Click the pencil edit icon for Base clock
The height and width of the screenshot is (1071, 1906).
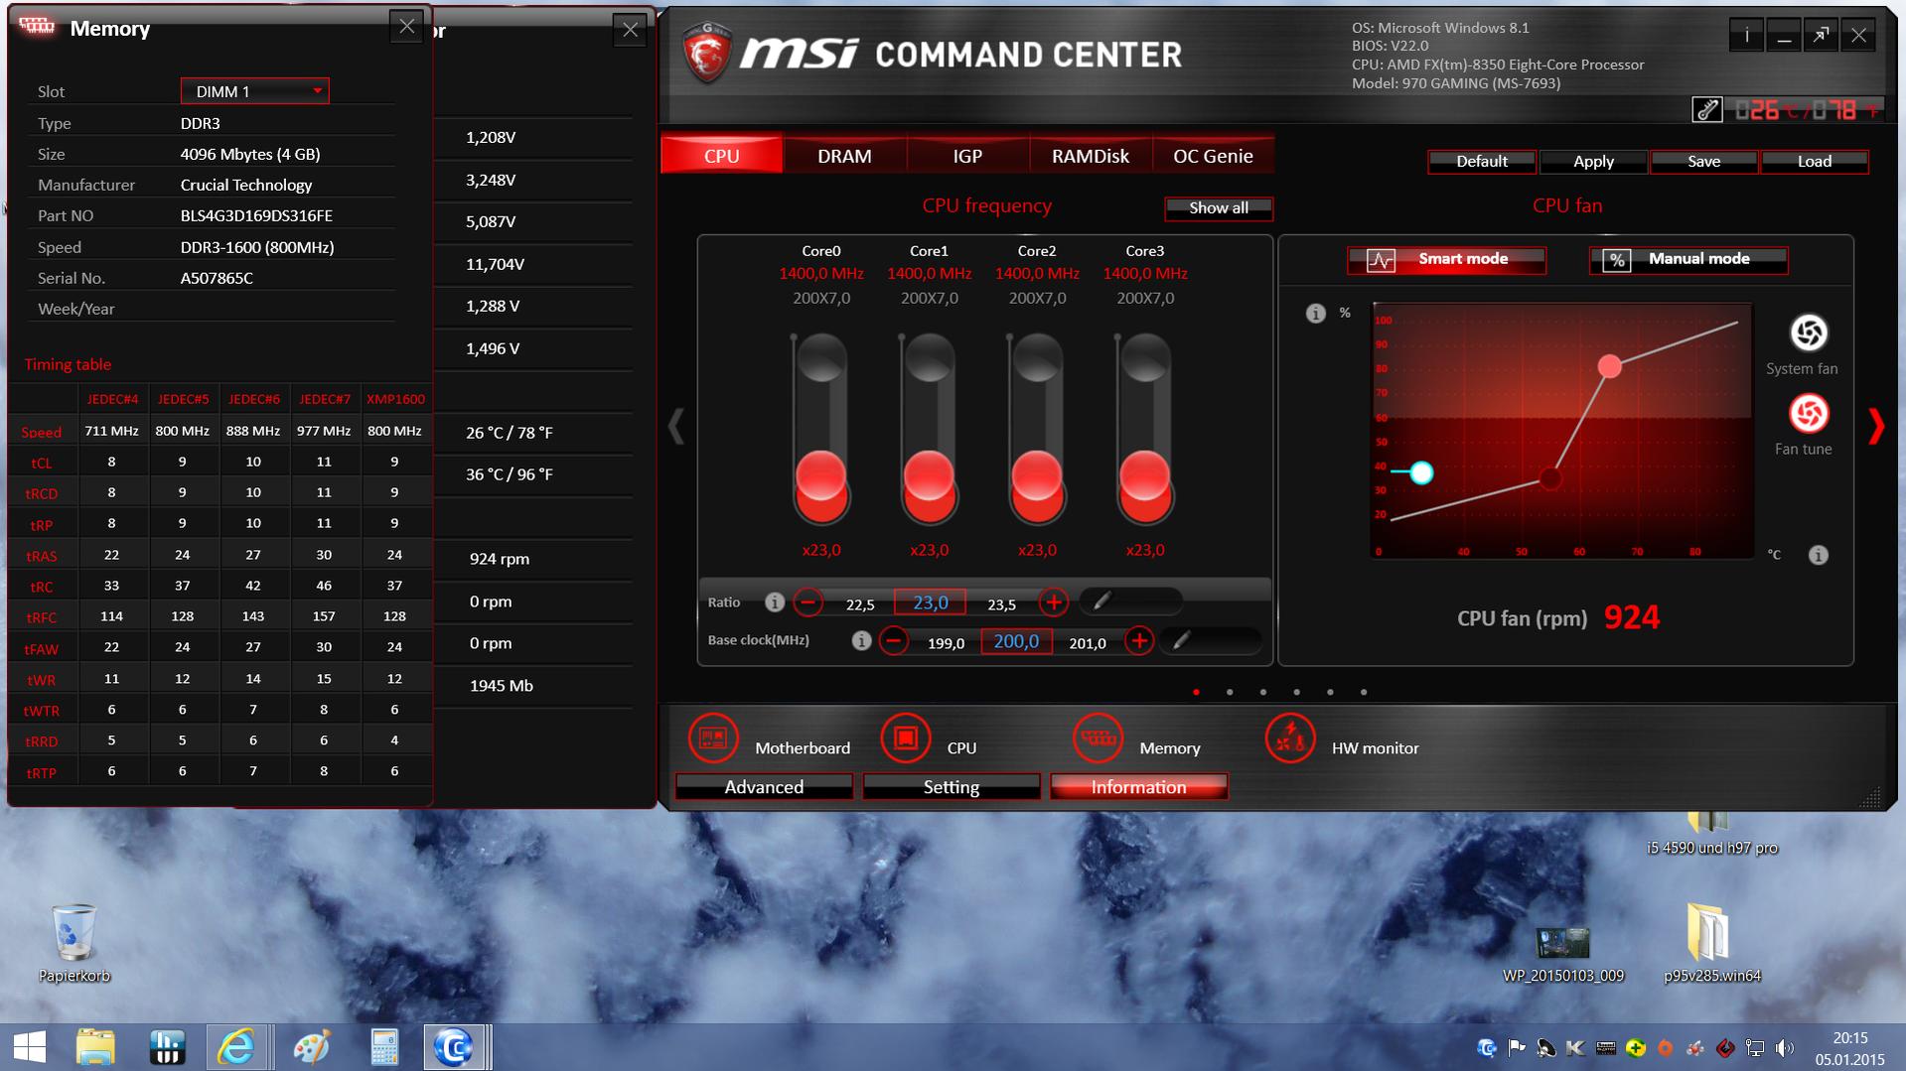(x=1181, y=640)
